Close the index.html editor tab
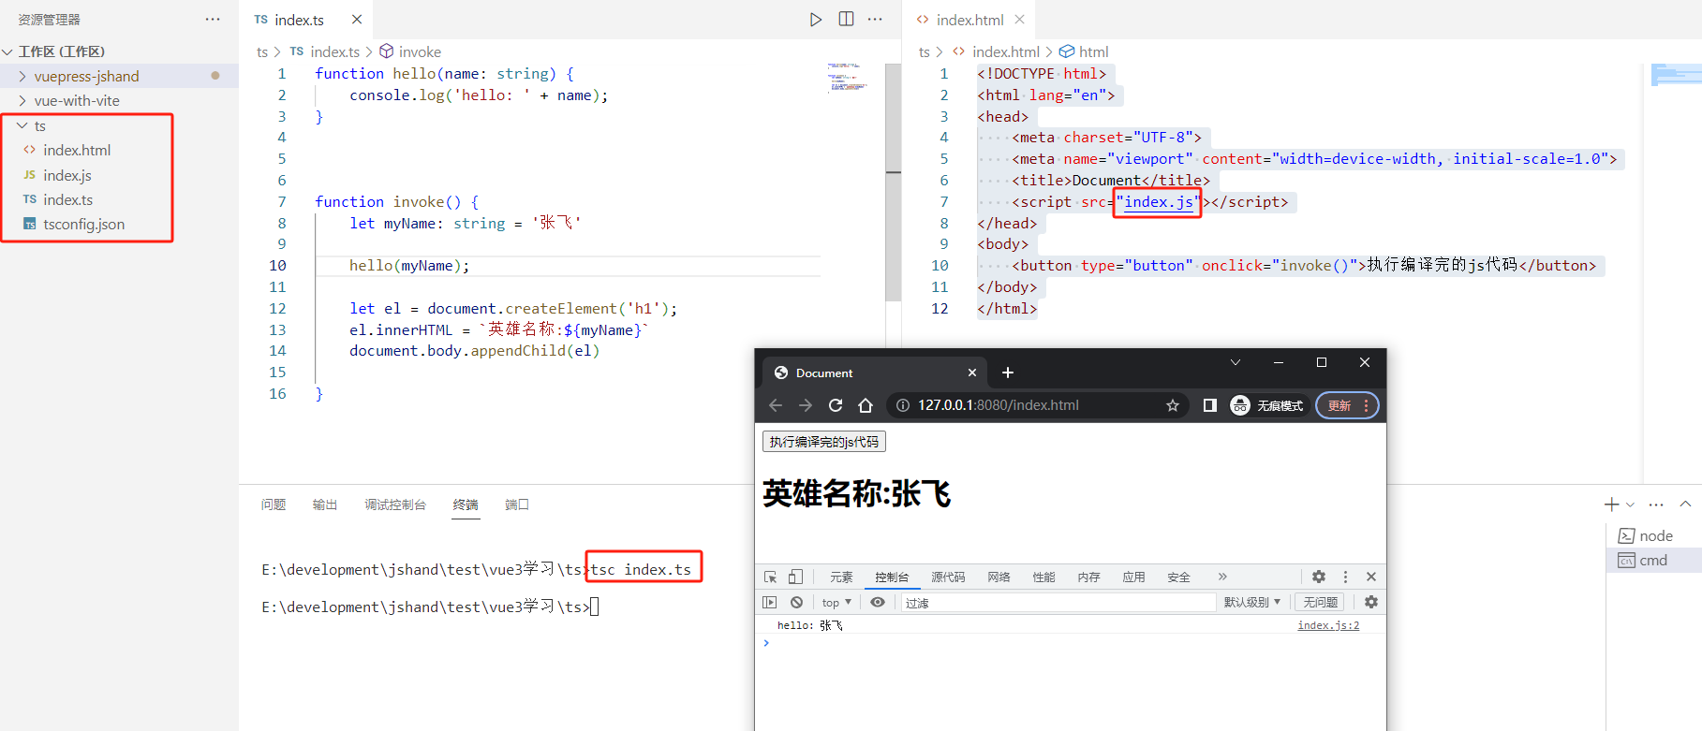Image resolution: width=1702 pixels, height=731 pixels. [1019, 20]
